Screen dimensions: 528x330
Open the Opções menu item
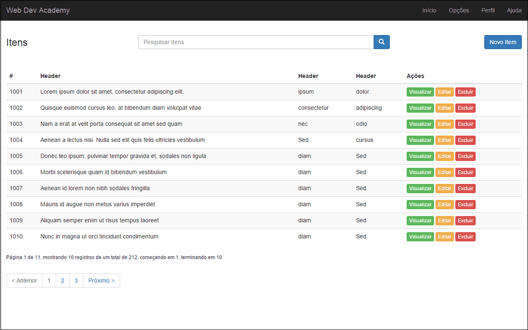pyautogui.click(x=459, y=10)
